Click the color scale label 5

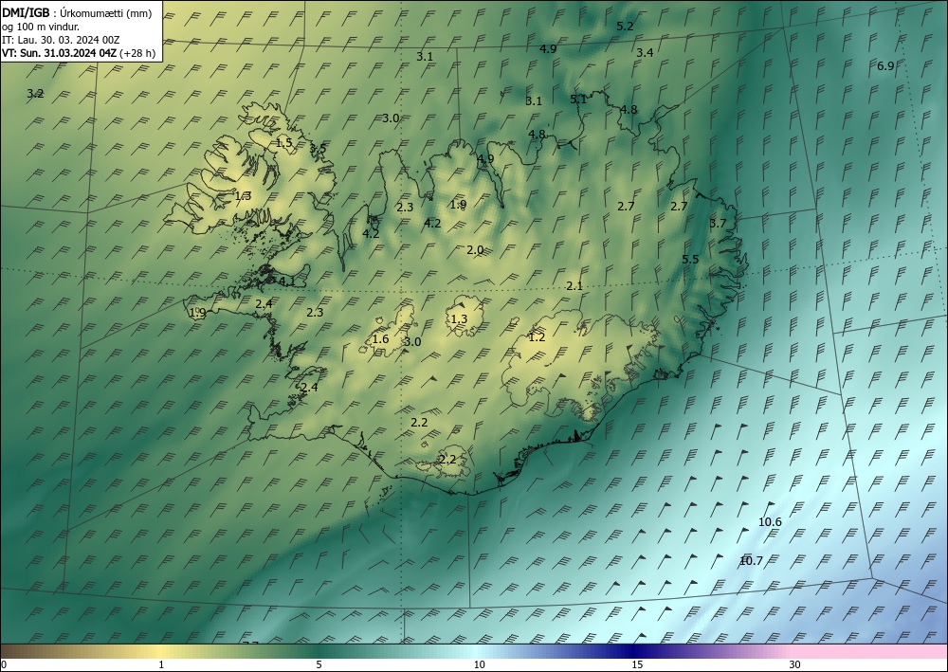click(x=319, y=665)
